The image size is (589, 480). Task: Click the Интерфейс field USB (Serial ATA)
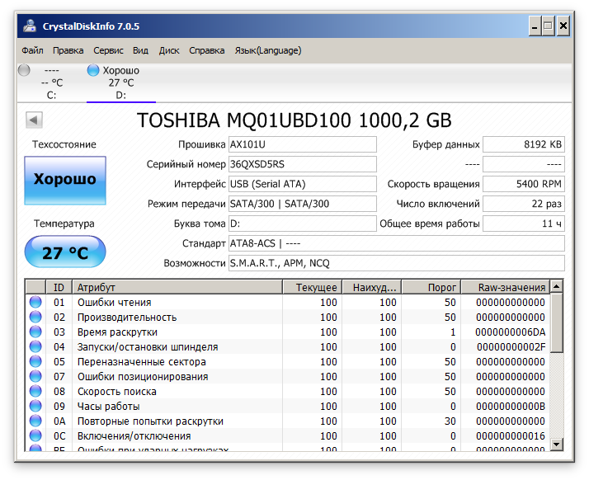[x=303, y=184]
